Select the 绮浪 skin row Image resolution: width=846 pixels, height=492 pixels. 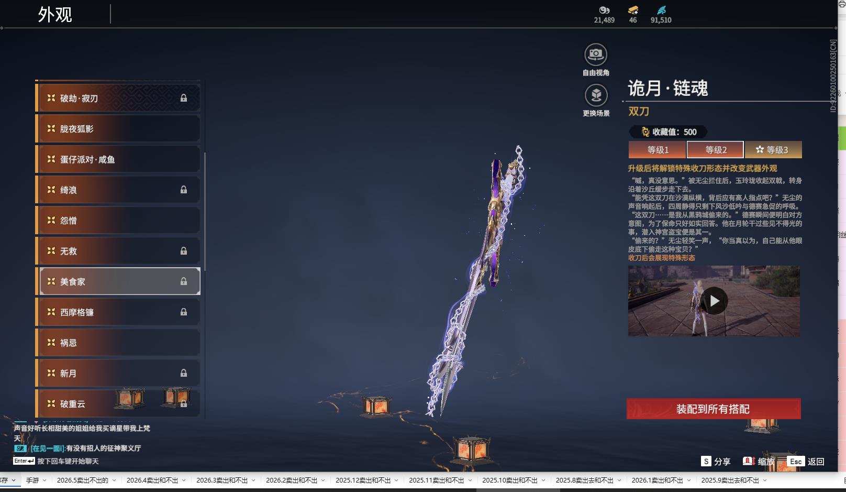(x=118, y=190)
